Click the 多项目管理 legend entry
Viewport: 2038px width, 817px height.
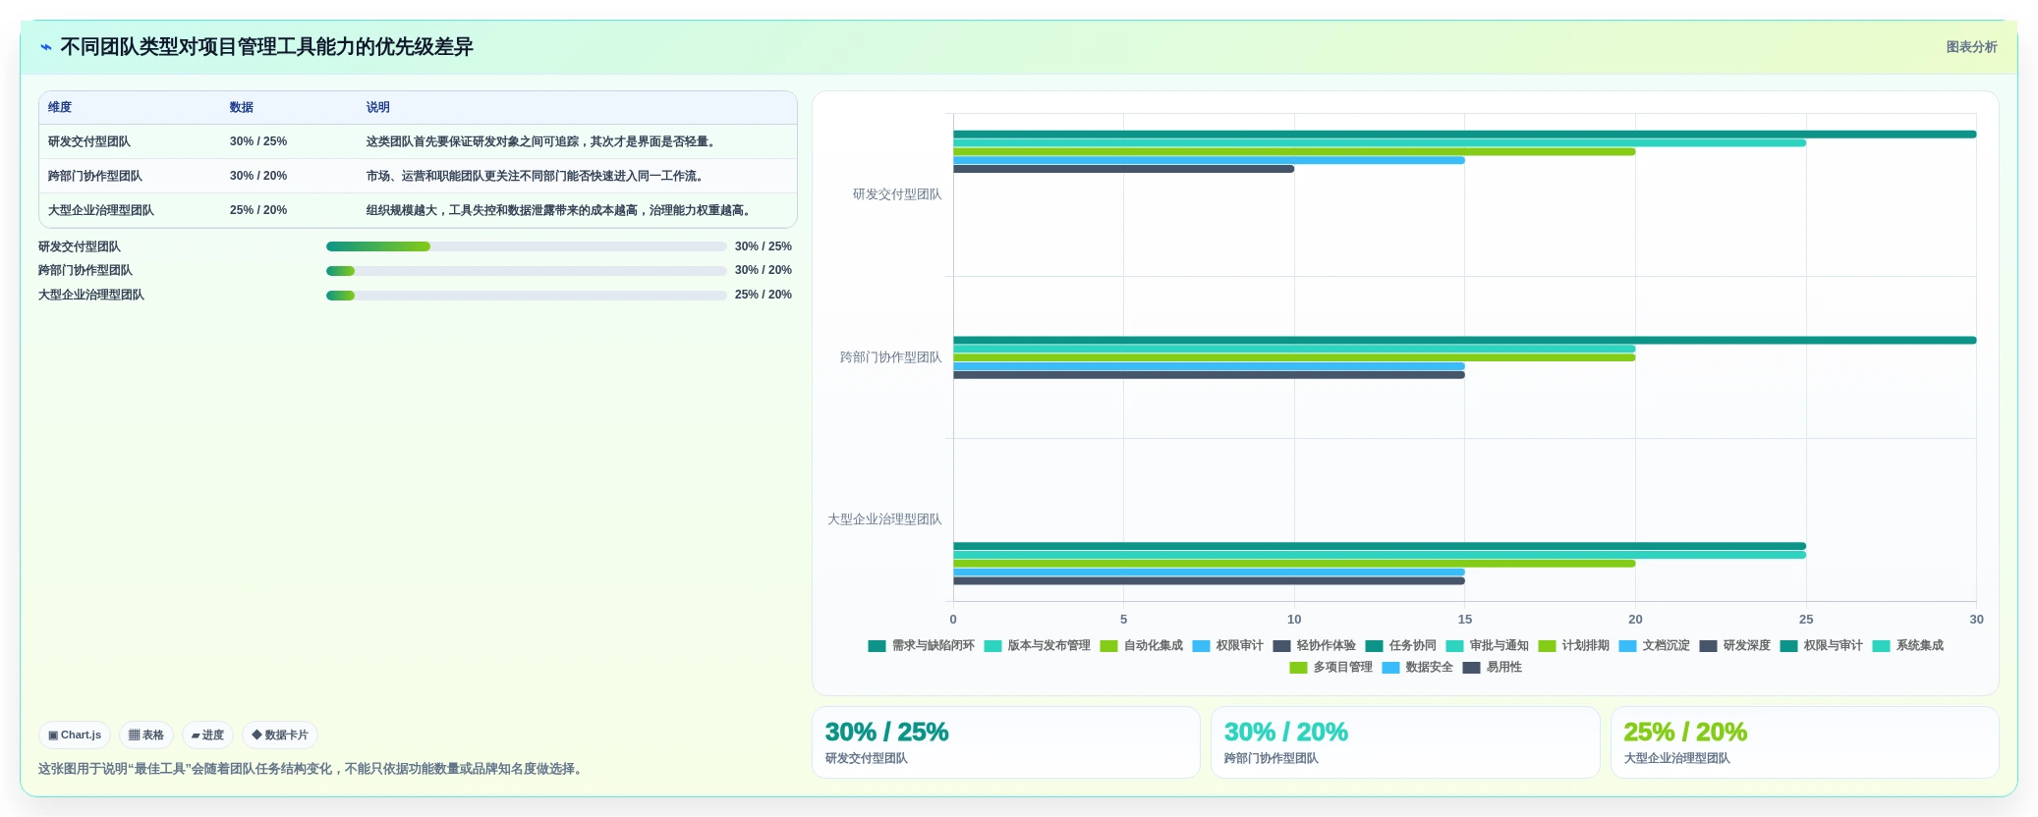click(x=1330, y=668)
